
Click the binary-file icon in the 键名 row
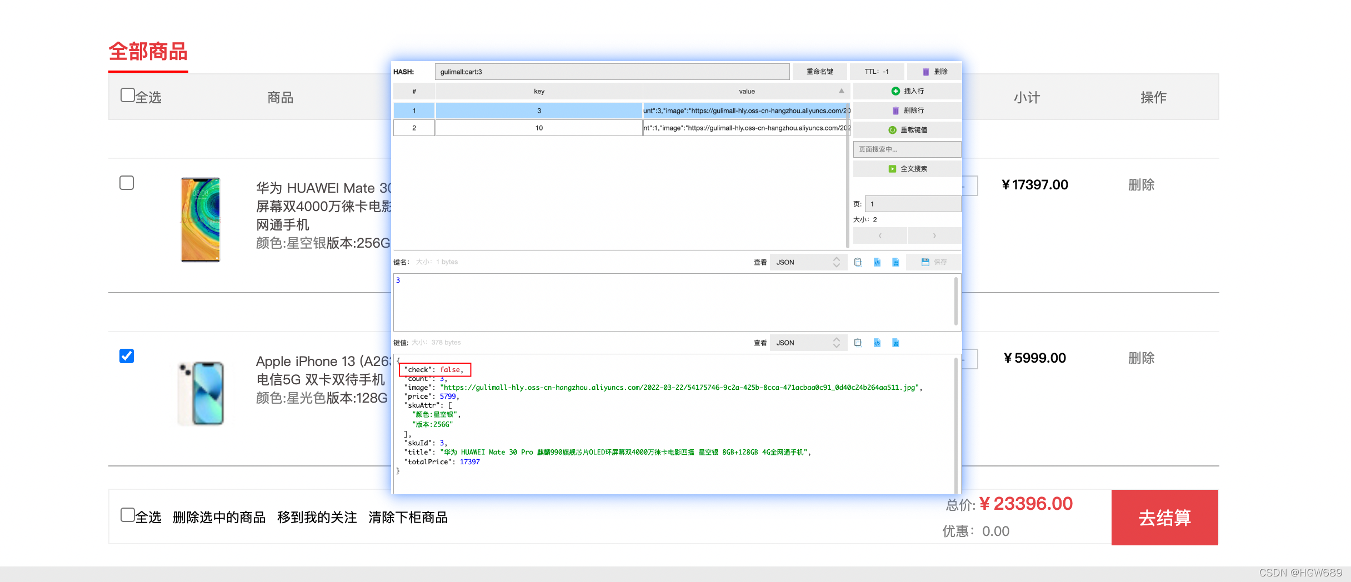coord(895,262)
